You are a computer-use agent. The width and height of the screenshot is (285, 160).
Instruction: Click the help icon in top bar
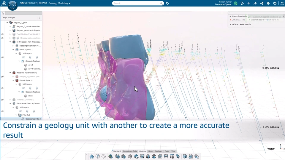tap(275, 3)
